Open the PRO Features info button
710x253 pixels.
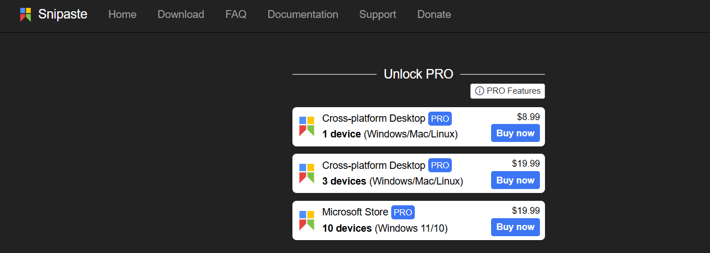point(507,91)
